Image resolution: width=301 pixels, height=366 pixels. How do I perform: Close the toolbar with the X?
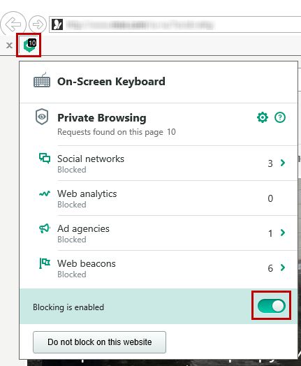[9, 45]
